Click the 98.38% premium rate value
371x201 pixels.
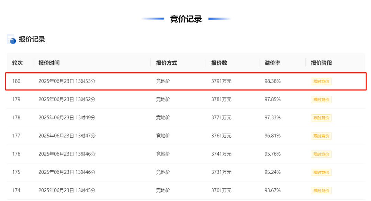point(272,81)
